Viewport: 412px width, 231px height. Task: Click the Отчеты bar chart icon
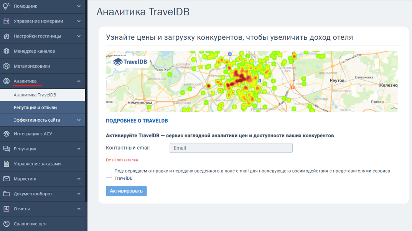pyautogui.click(x=6, y=209)
